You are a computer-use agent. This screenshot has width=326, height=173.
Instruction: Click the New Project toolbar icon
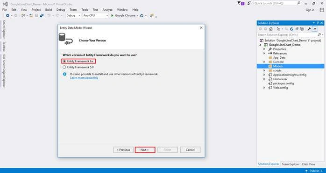pyautogui.click(x=23, y=15)
